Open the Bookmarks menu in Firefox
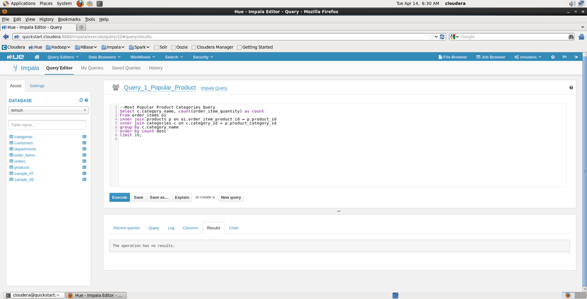This screenshot has height=299, width=587. 69,19
